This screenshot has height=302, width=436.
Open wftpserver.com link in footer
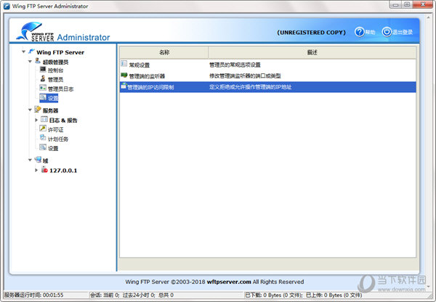tap(229, 282)
